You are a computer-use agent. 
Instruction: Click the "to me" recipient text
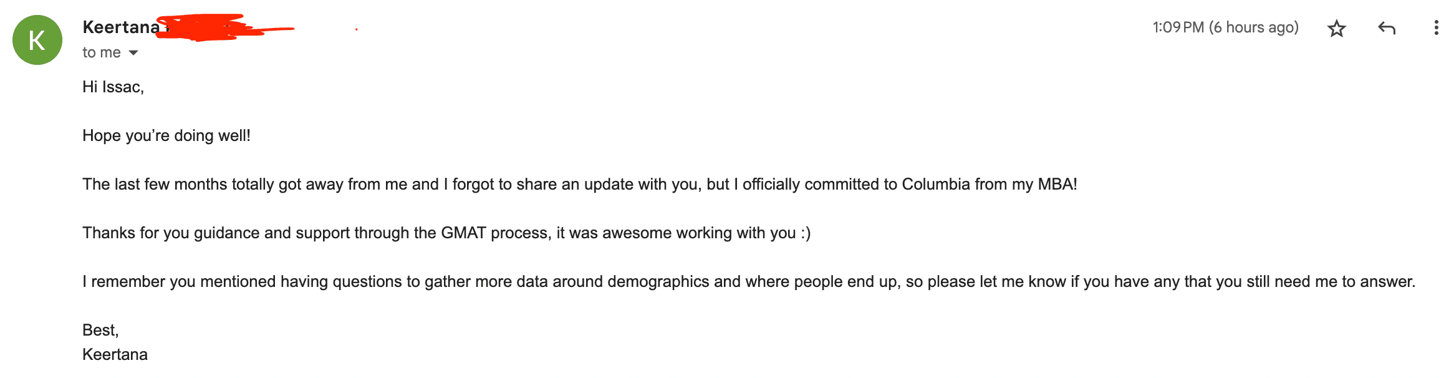[x=102, y=53]
